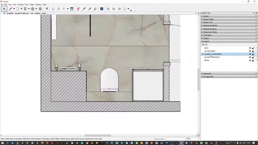Viewport: 258px width, 145px height.
Task: Select the Polygon tool
Action: coord(40,9)
